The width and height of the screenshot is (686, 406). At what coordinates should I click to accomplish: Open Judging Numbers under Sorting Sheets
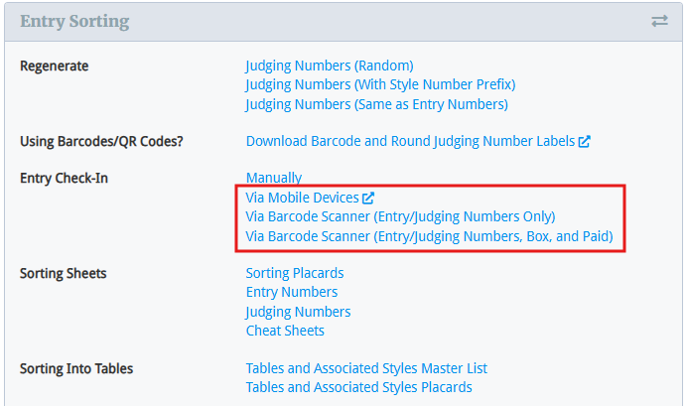(298, 312)
